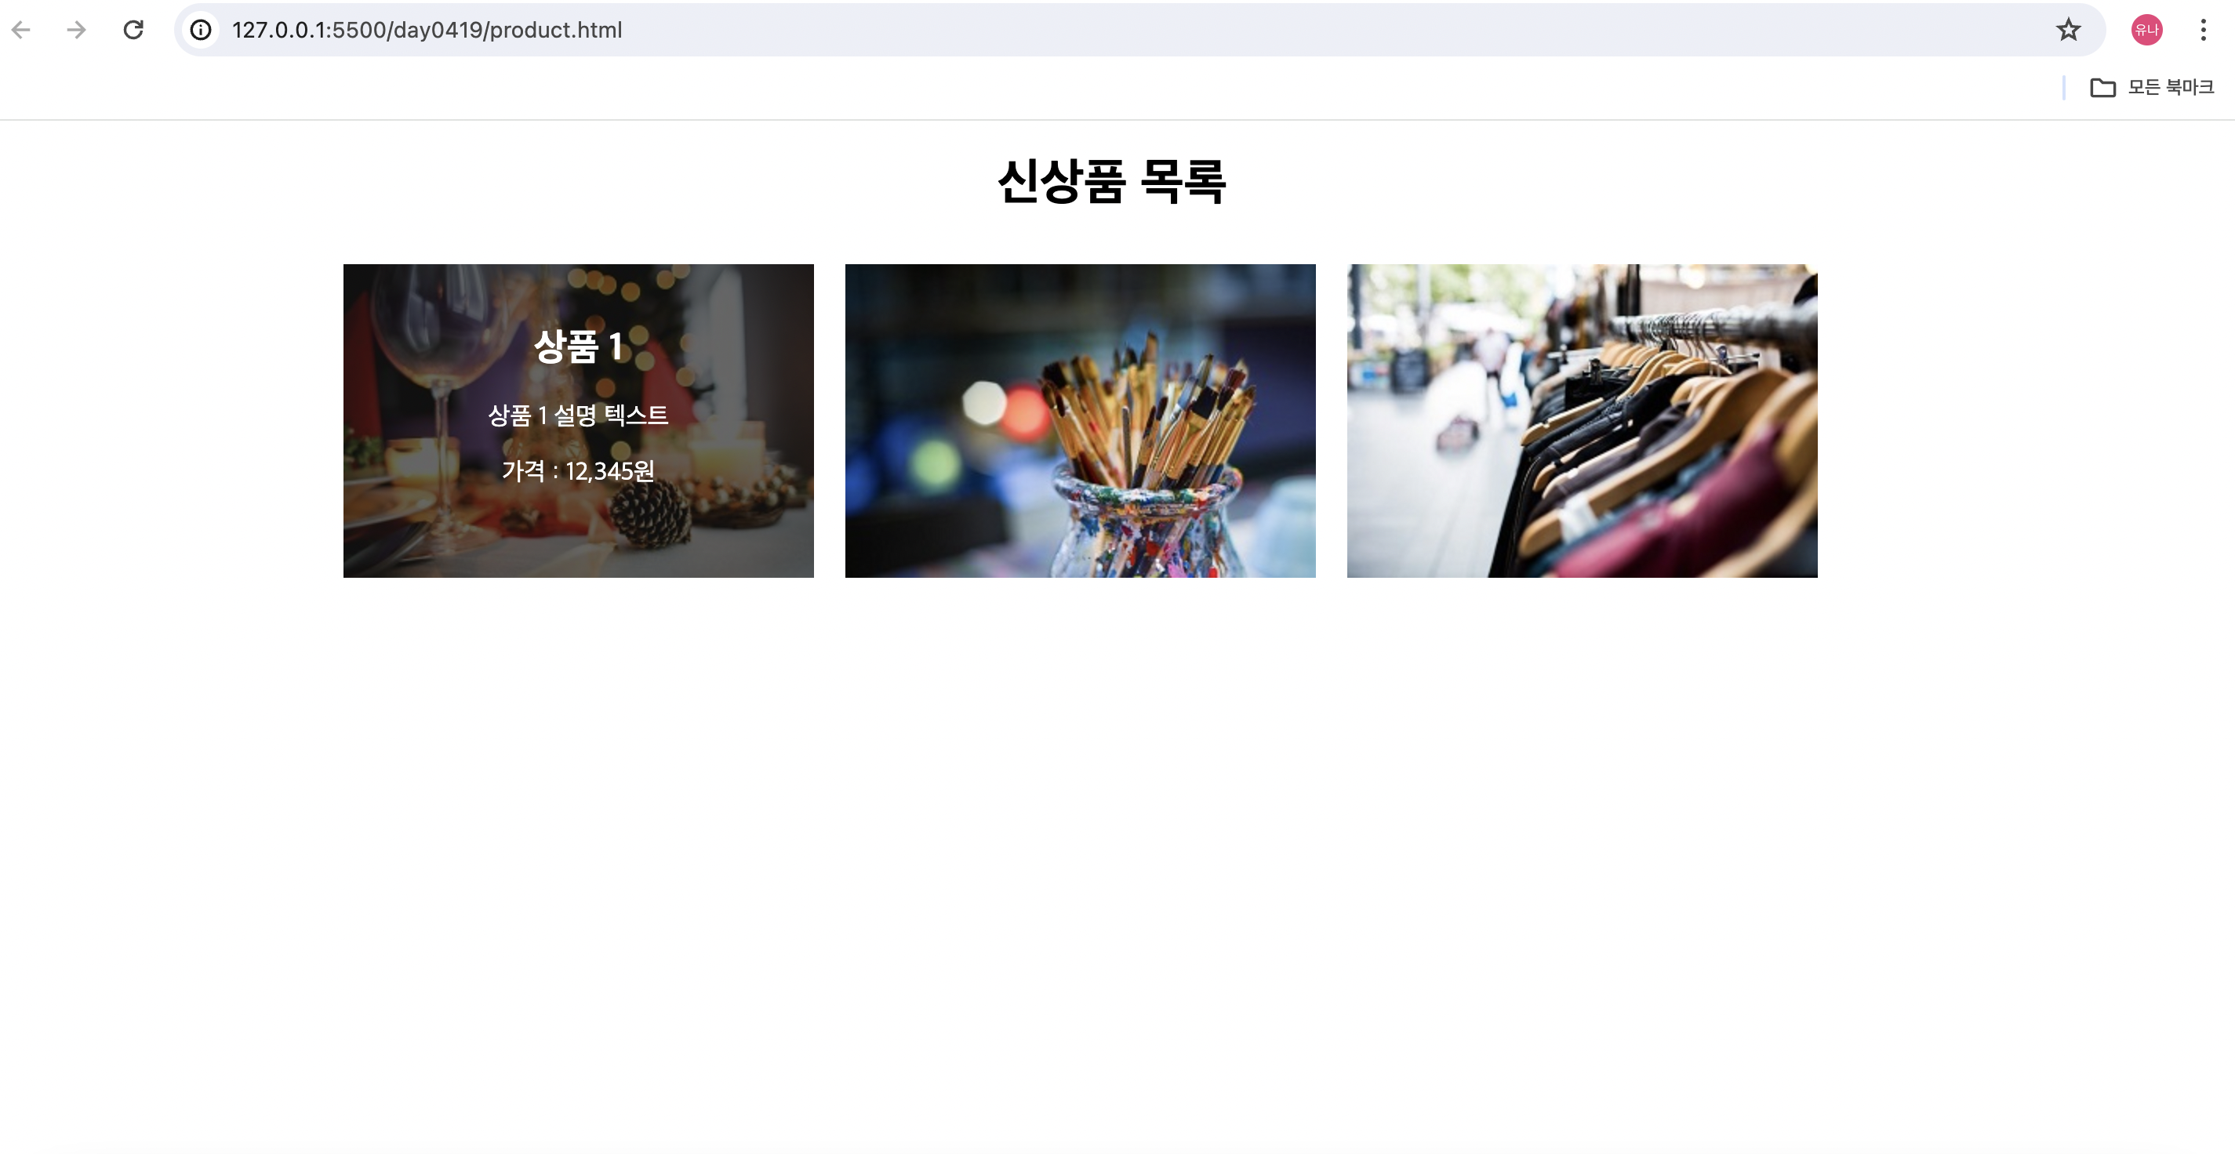
Task: Click the 가격 : 12,345원 text
Action: [x=578, y=471]
